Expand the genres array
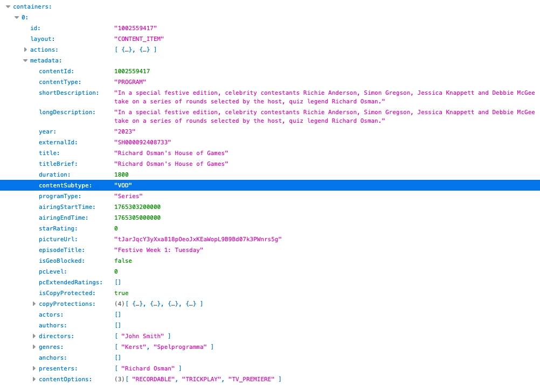 click(x=34, y=347)
